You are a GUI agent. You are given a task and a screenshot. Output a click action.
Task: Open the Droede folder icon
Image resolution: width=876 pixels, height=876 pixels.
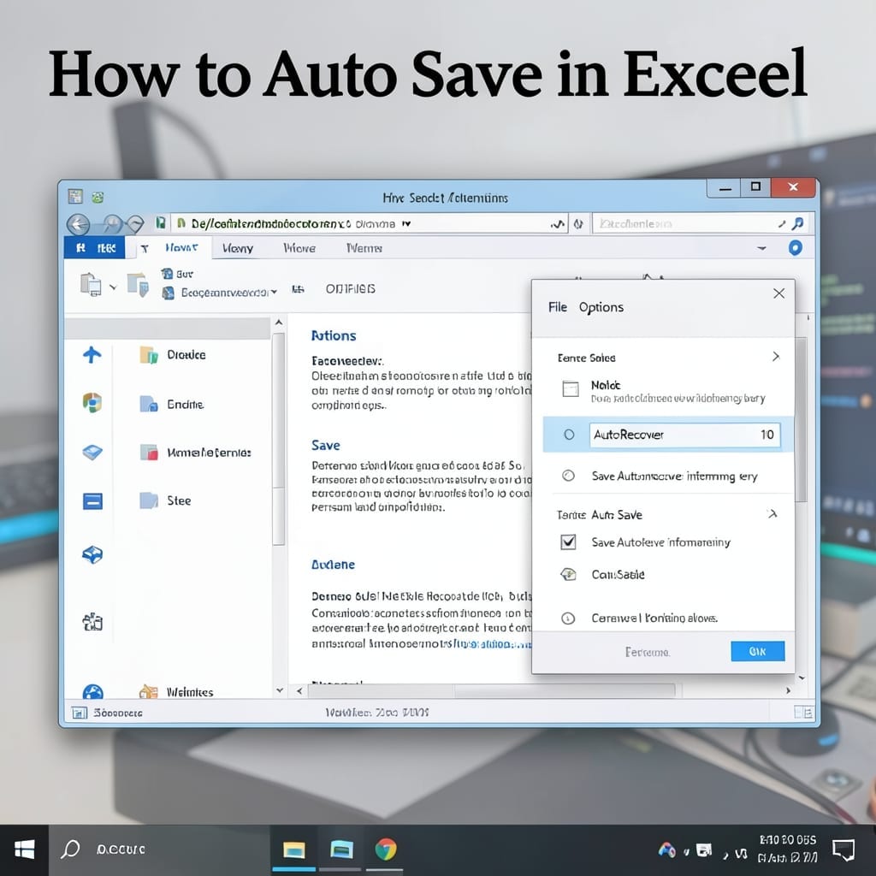point(149,355)
